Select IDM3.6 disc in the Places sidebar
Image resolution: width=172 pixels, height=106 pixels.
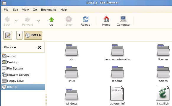tap(23, 87)
